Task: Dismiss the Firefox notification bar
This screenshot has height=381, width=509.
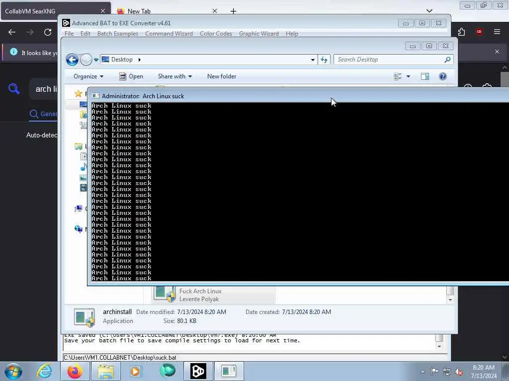Action: tap(497, 52)
